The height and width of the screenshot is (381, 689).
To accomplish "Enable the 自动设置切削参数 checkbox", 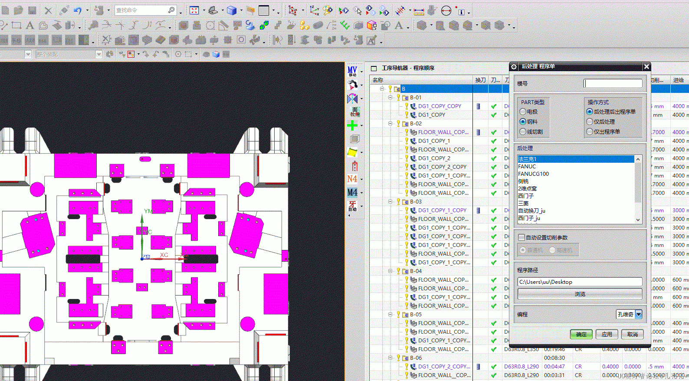I will [522, 237].
